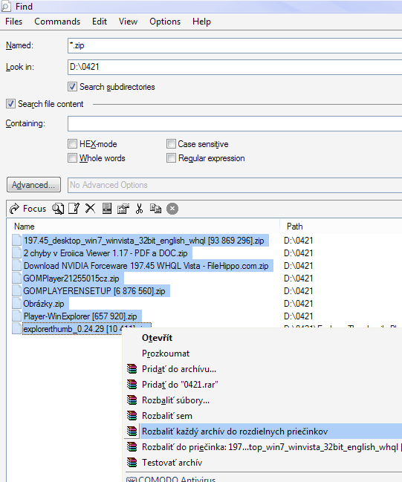Select 2 chyby v Eroiica Viewer zip
This screenshot has height=482, width=402.
pyautogui.click(x=106, y=253)
